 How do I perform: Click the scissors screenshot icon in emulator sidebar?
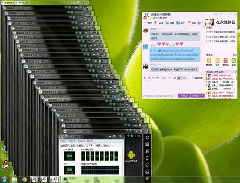147,151
